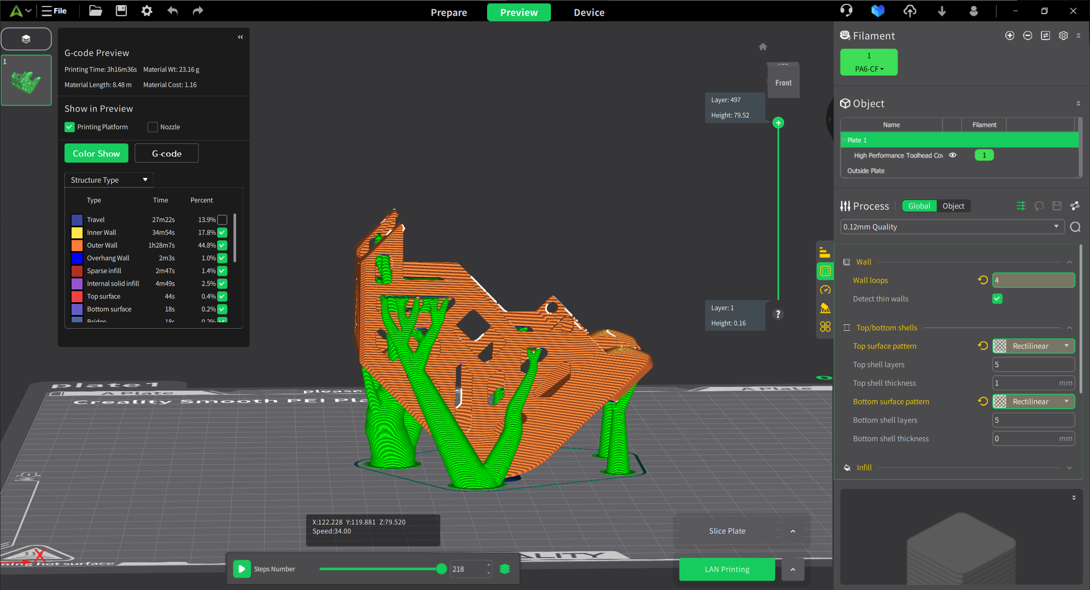Click the save disk icon in toolbar
1090x590 pixels.
pyautogui.click(x=121, y=11)
